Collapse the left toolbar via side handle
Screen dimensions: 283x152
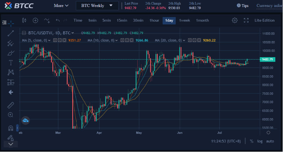click(17, 128)
